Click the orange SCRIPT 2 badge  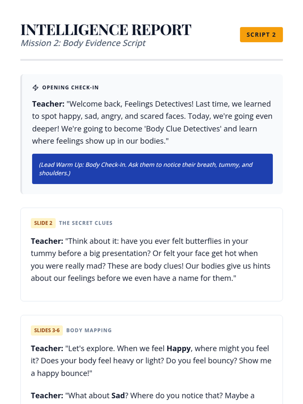[x=261, y=35]
